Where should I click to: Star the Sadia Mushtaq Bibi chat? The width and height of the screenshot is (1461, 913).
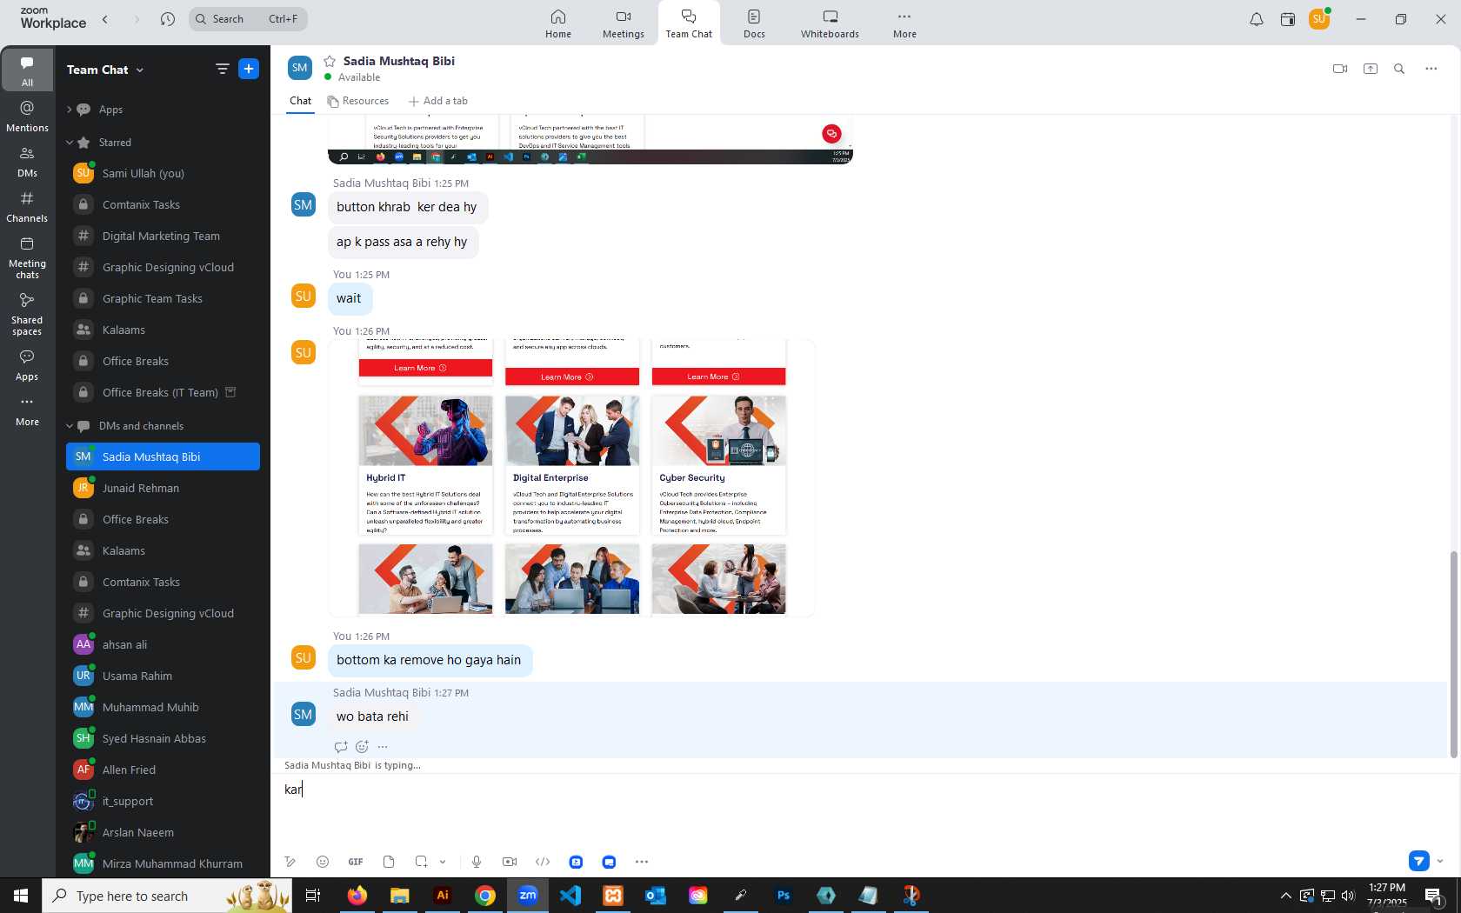click(x=330, y=61)
